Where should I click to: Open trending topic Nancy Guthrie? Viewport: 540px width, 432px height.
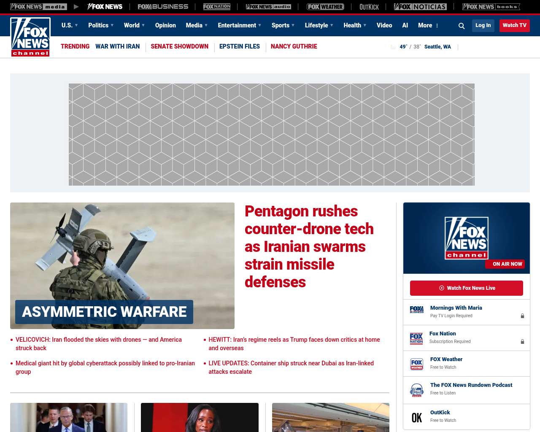(294, 46)
